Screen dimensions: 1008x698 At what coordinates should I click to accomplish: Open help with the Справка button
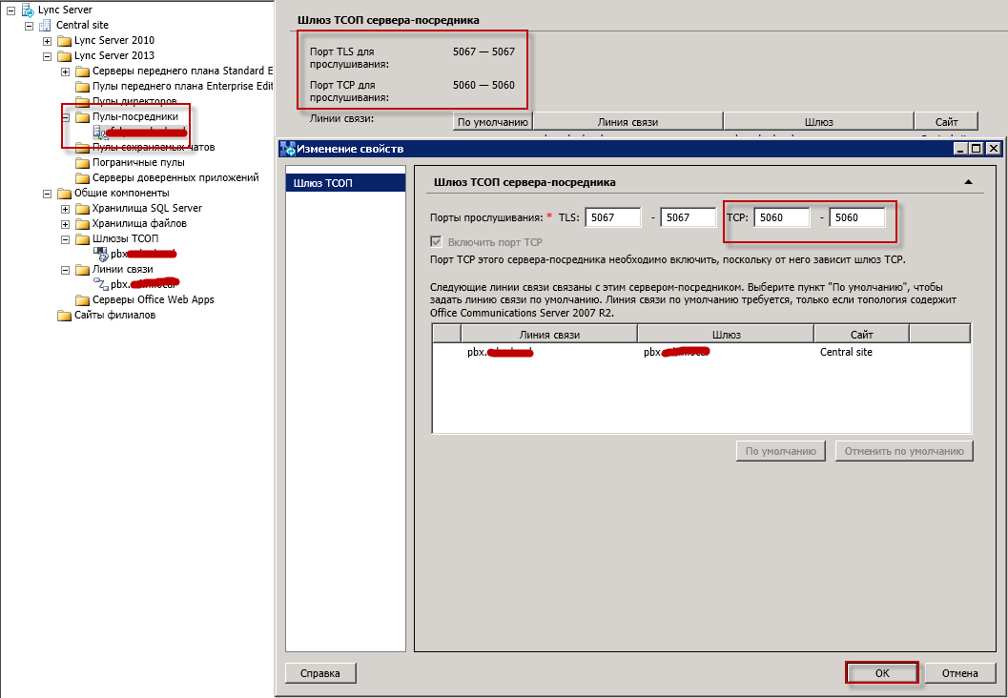click(x=319, y=673)
